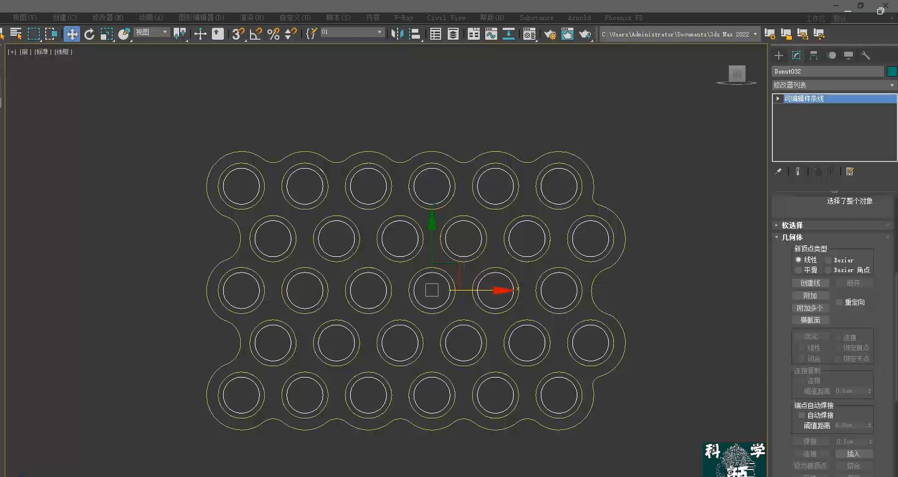This screenshot has height=477, width=898.
Task: Switch to the Create command panel tab
Action: [x=778, y=55]
